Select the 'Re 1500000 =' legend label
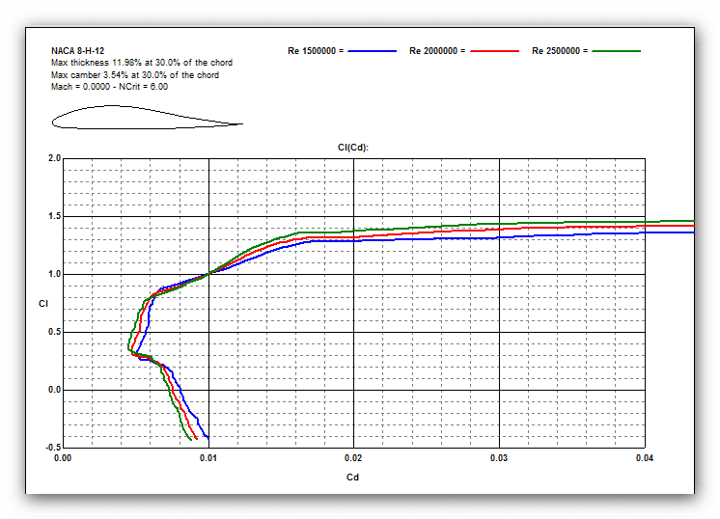 (316, 50)
